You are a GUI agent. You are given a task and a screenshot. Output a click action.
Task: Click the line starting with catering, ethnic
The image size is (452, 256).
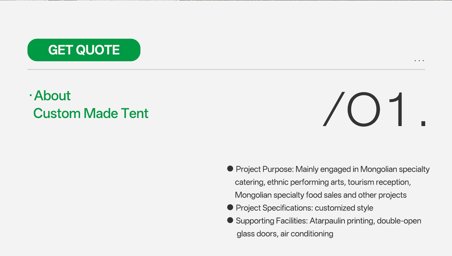pos(323,182)
